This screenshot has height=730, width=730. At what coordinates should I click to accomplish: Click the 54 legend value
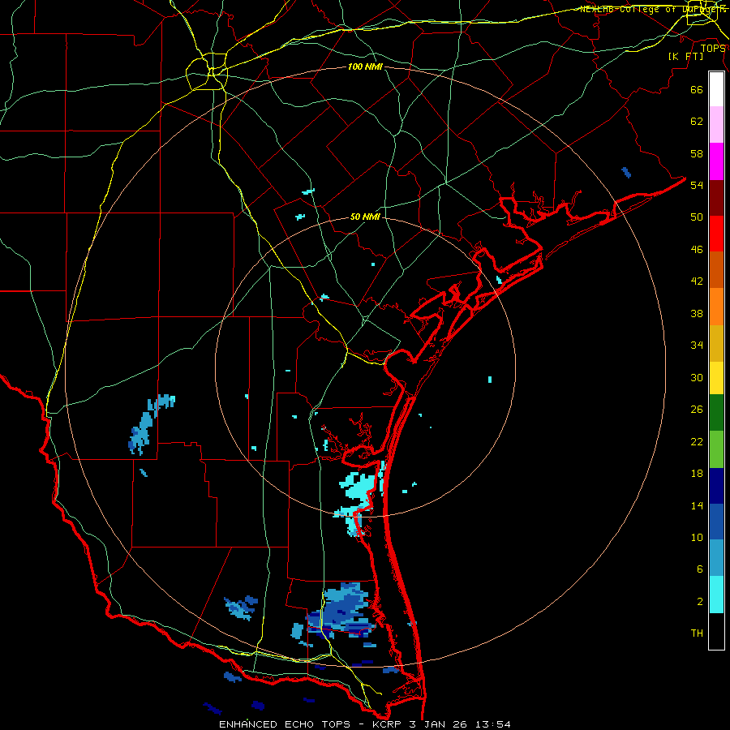697,185
